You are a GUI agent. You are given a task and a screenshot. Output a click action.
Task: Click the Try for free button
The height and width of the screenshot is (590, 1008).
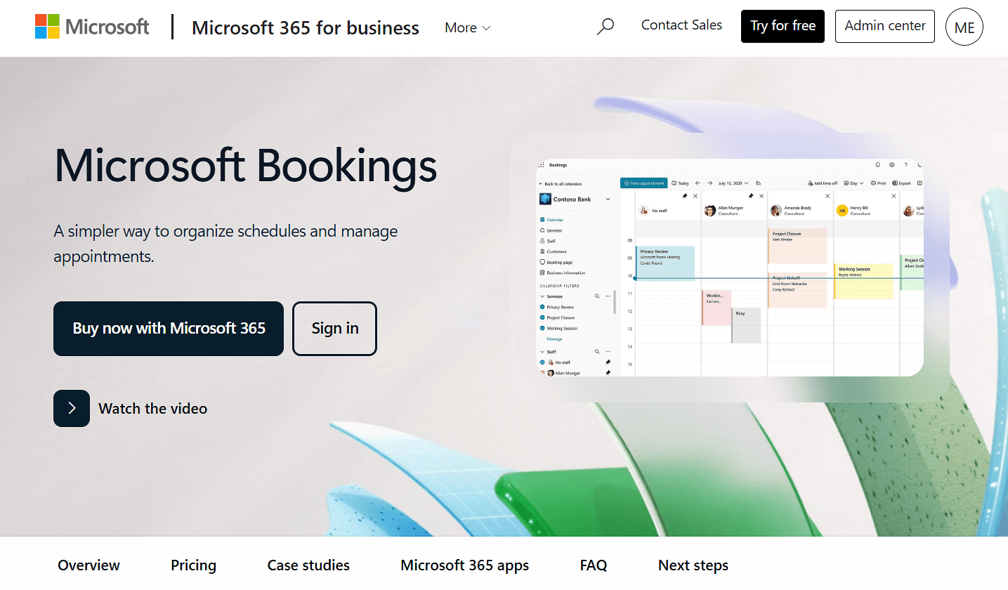783,26
